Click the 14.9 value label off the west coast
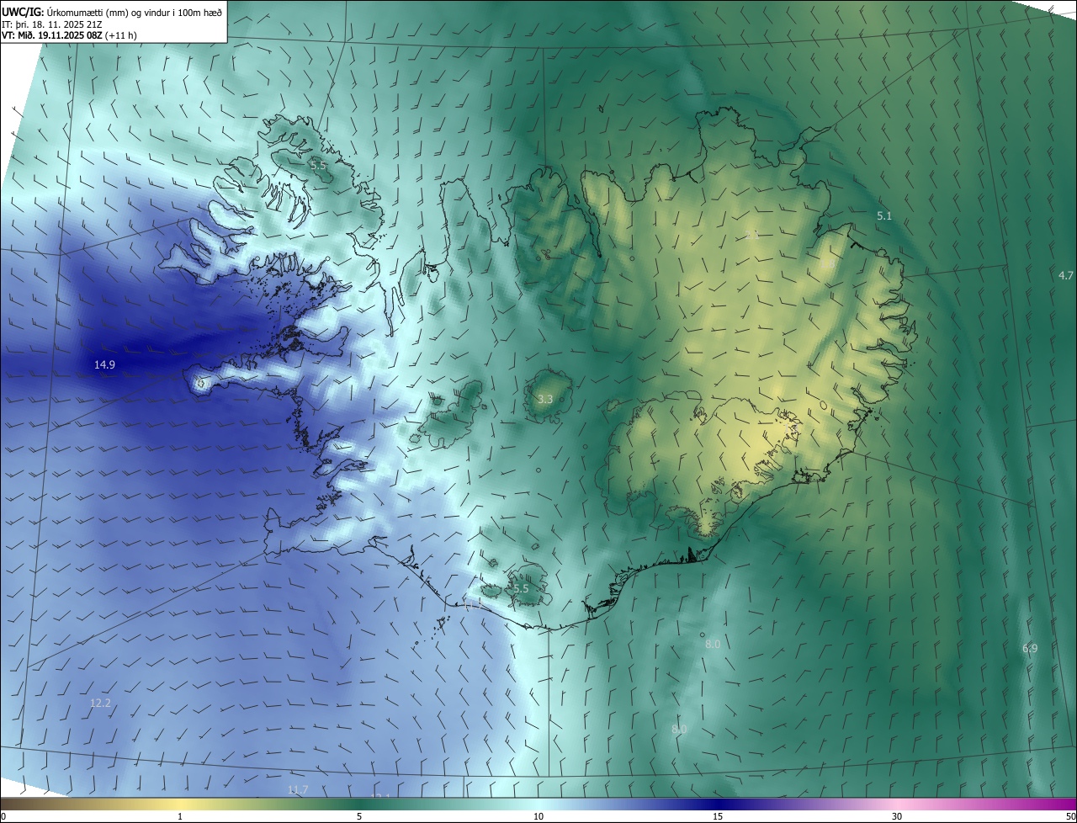The height and width of the screenshot is (823, 1077). [104, 364]
